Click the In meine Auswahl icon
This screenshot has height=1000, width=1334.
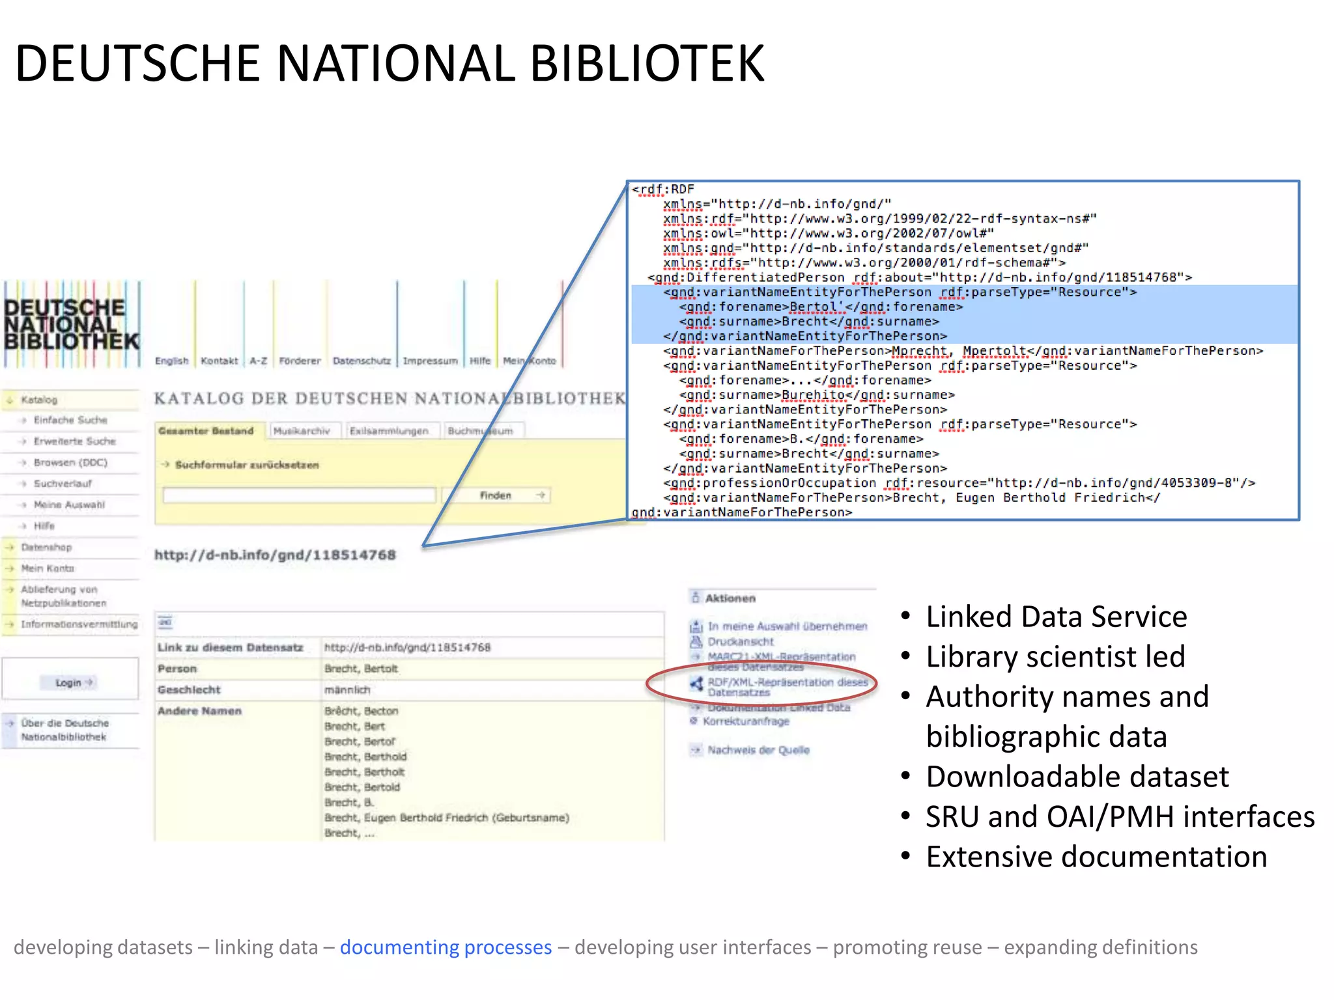click(x=696, y=626)
